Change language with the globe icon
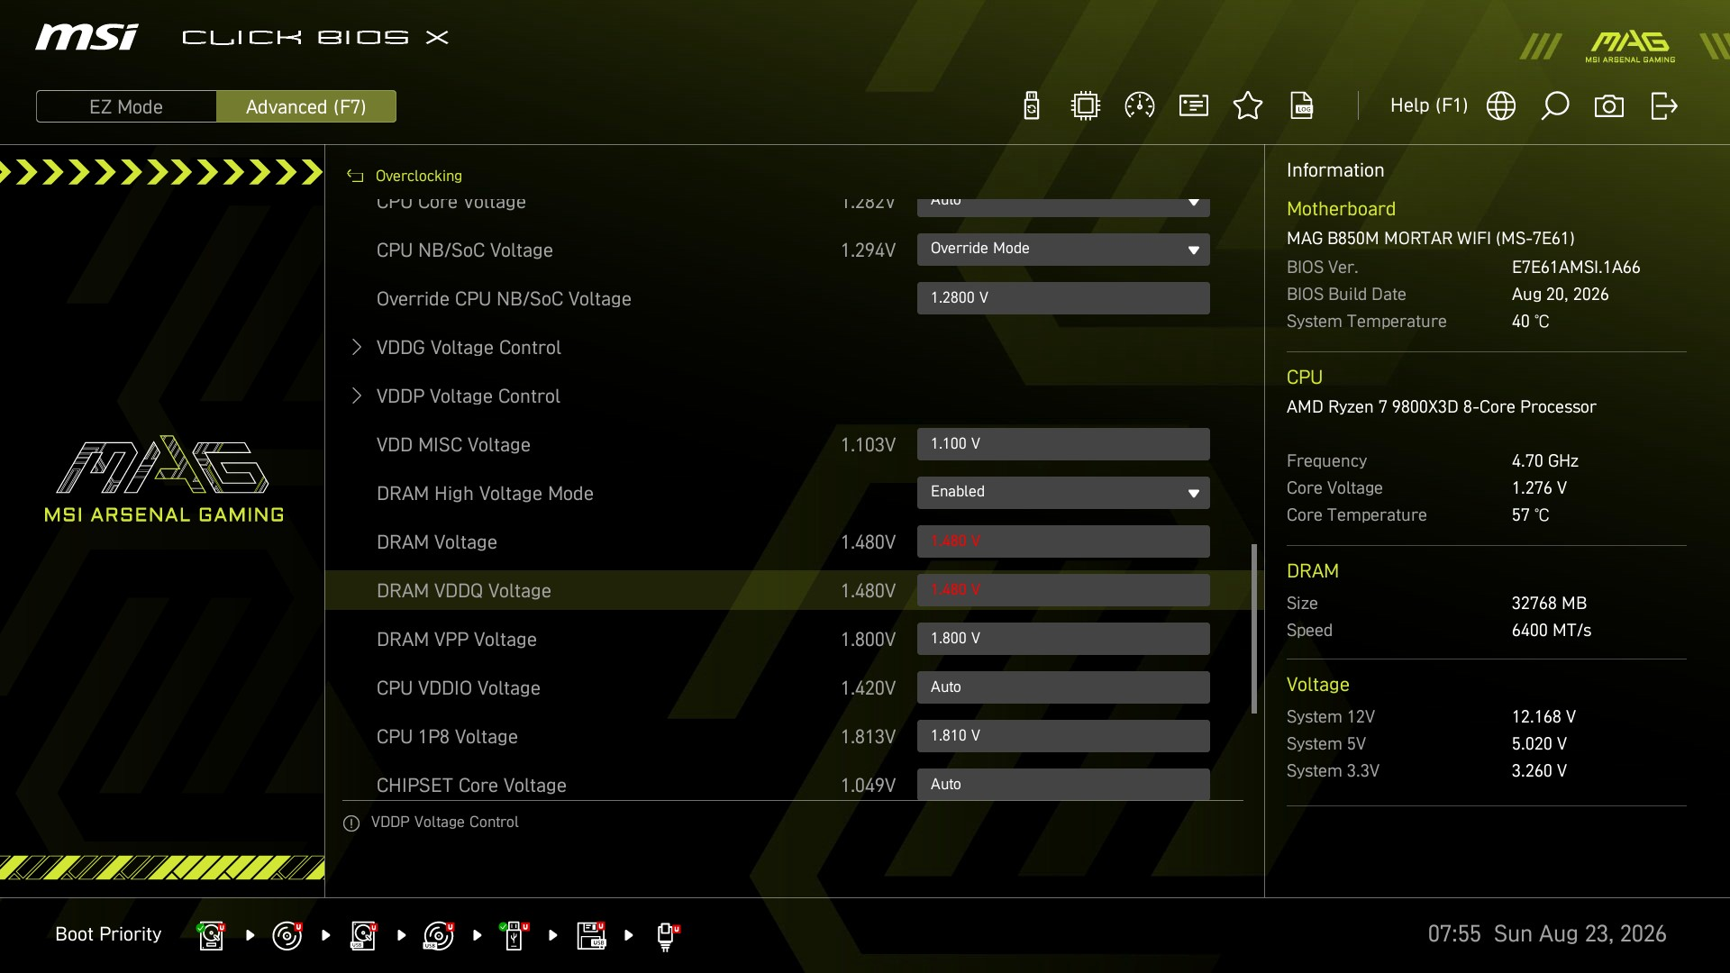 point(1501,106)
